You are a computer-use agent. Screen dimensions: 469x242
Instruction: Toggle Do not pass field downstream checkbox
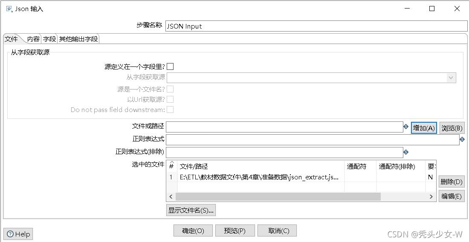[170, 109]
